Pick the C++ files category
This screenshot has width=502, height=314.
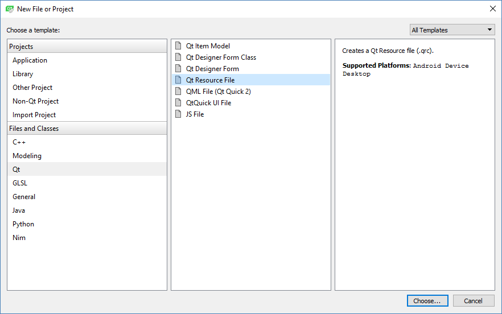tap(19, 142)
